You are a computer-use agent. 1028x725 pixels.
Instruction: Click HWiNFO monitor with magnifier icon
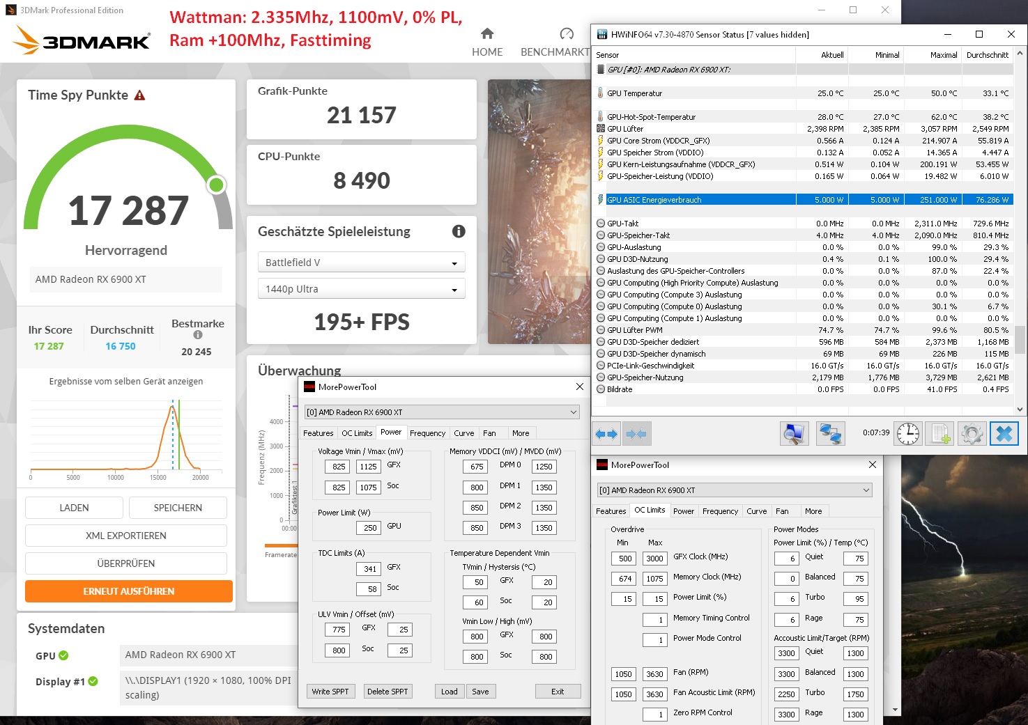pos(795,434)
